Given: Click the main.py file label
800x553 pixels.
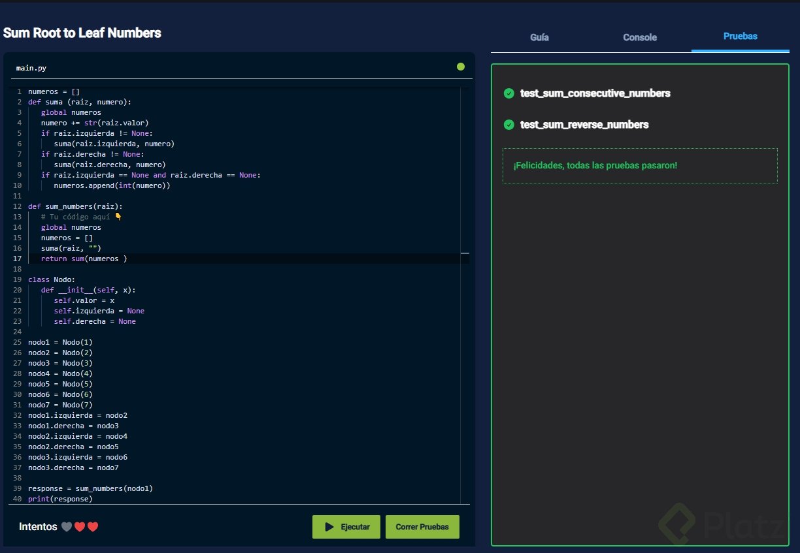Looking at the screenshot, I should click(x=31, y=68).
